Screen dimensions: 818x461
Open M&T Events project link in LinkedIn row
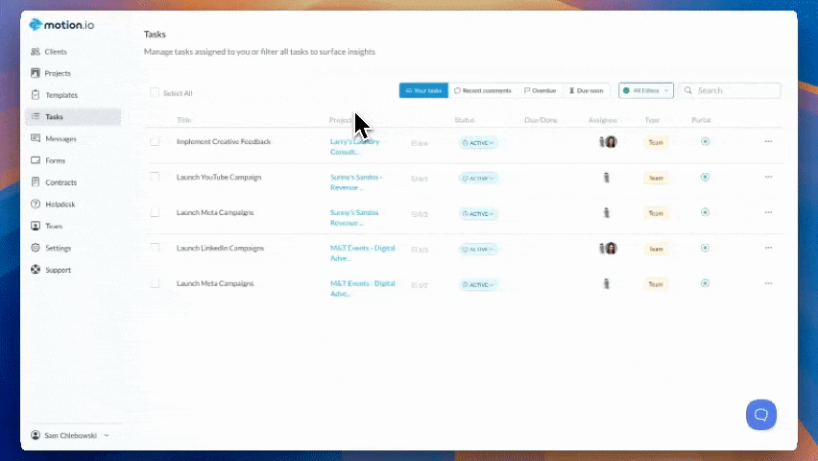click(363, 254)
